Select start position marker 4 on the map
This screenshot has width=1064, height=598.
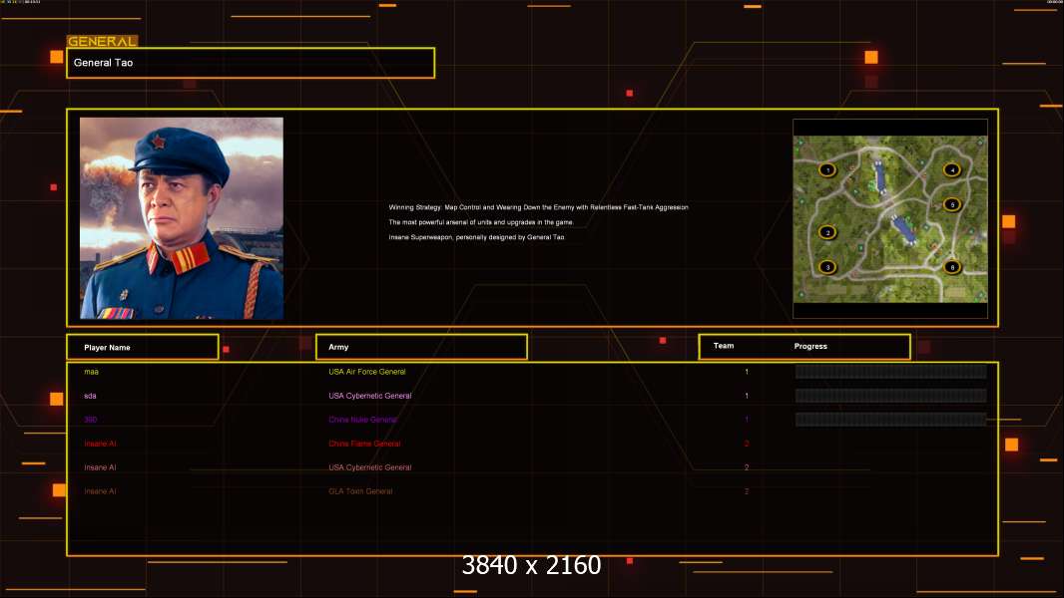[x=952, y=170]
